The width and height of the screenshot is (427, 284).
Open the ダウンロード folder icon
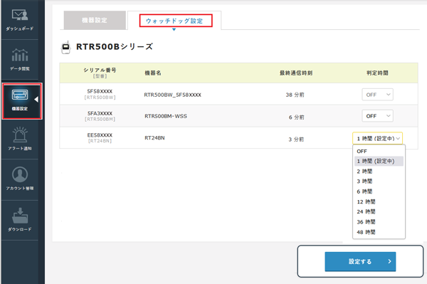coord(20,216)
